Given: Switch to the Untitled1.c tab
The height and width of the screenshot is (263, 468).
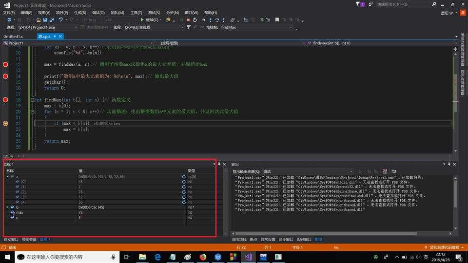Looking at the screenshot, I should click(13, 37).
